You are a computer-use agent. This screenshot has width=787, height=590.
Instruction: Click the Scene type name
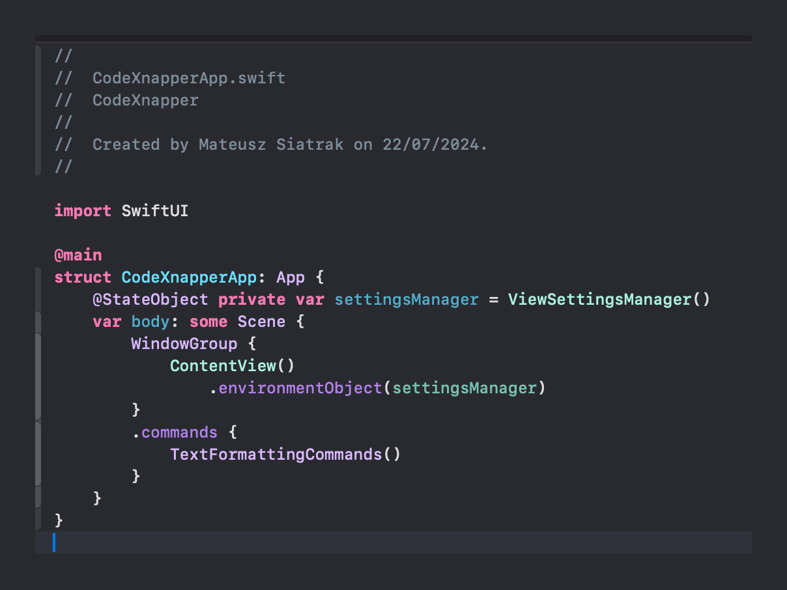[261, 322]
